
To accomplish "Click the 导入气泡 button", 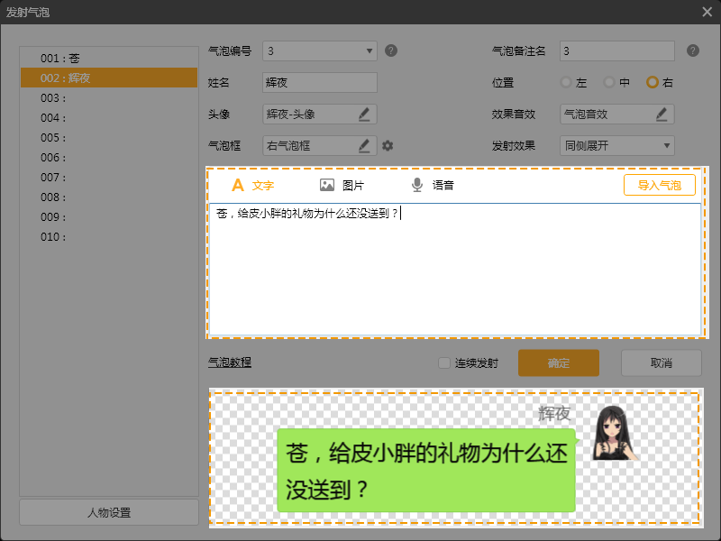I will (660, 185).
